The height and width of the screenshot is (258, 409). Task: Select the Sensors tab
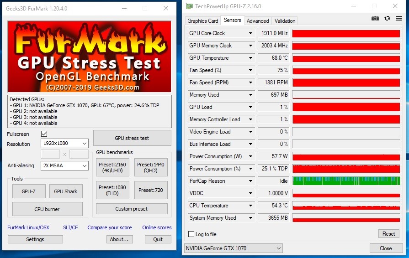(x=233, y=20)
